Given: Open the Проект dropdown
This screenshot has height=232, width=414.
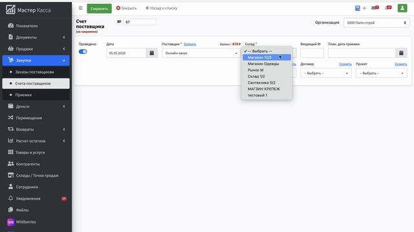Looking at the screenshot, I should coord(381,73).
